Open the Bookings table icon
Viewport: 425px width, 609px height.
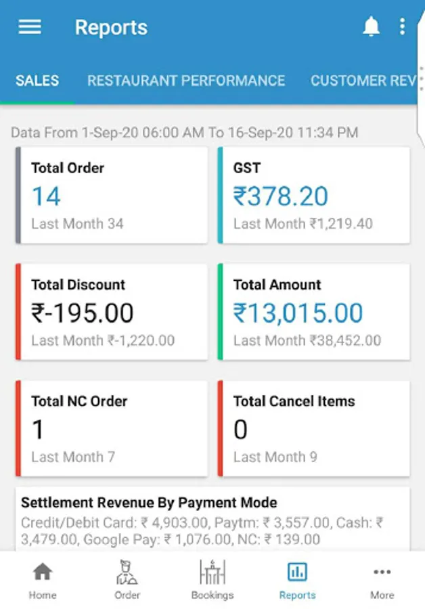212,572
